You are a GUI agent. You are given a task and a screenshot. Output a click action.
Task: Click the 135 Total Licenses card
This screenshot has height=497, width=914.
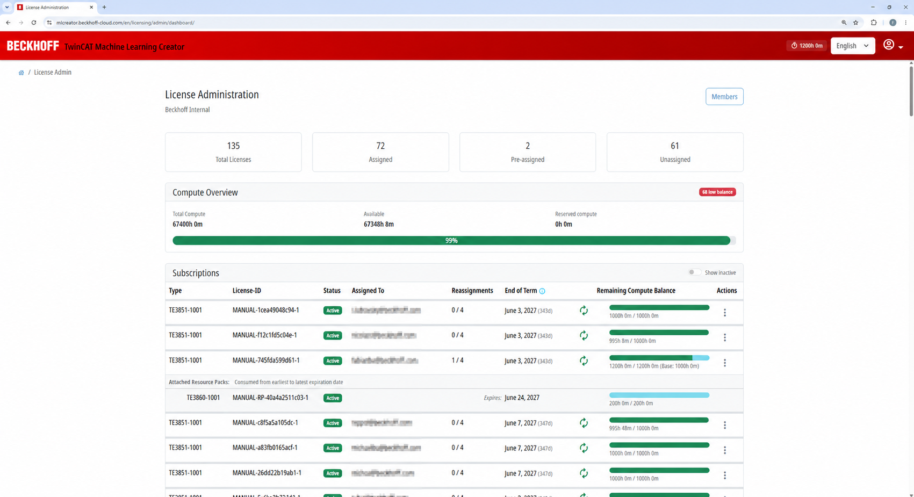[233, 152]
